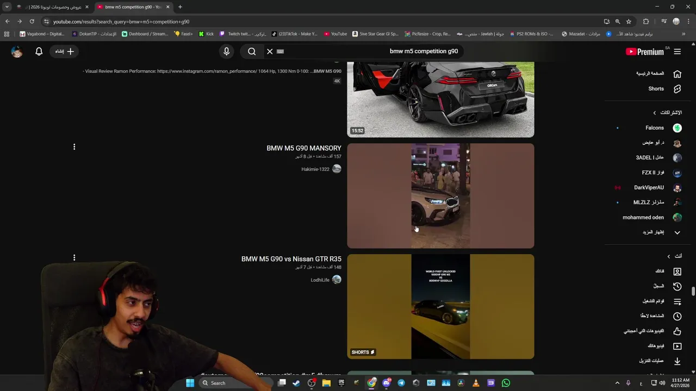Select the bmw m5 competition g90 YouTube tab

(x=133, y=7)
